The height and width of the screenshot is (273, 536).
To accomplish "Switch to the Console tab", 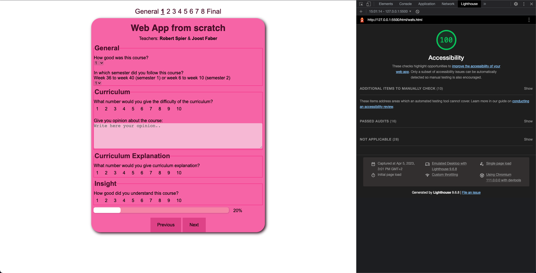I will 405,4.
